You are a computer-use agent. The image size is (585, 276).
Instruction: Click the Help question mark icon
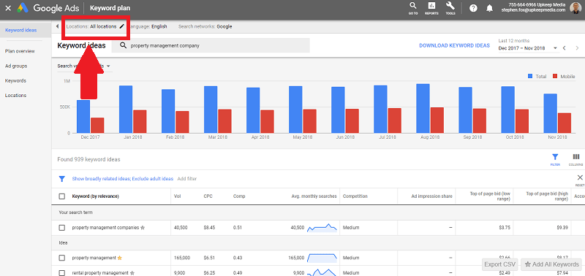(473, 8)
